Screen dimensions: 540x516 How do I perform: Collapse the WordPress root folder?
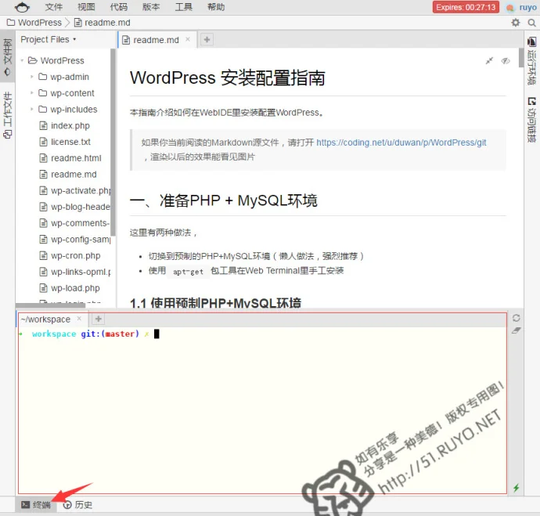pyautogui.click(x=22, y=60)
